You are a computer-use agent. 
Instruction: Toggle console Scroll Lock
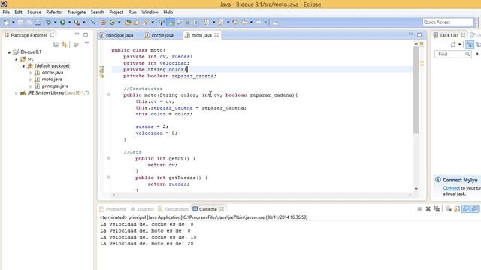[x=457, y=209]
